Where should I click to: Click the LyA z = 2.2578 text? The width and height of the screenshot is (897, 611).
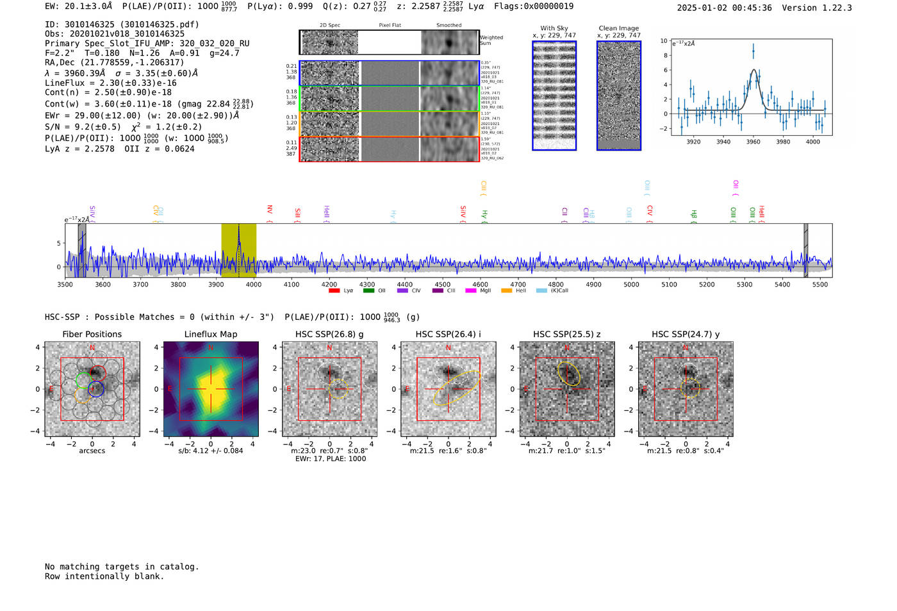[79, 149]
